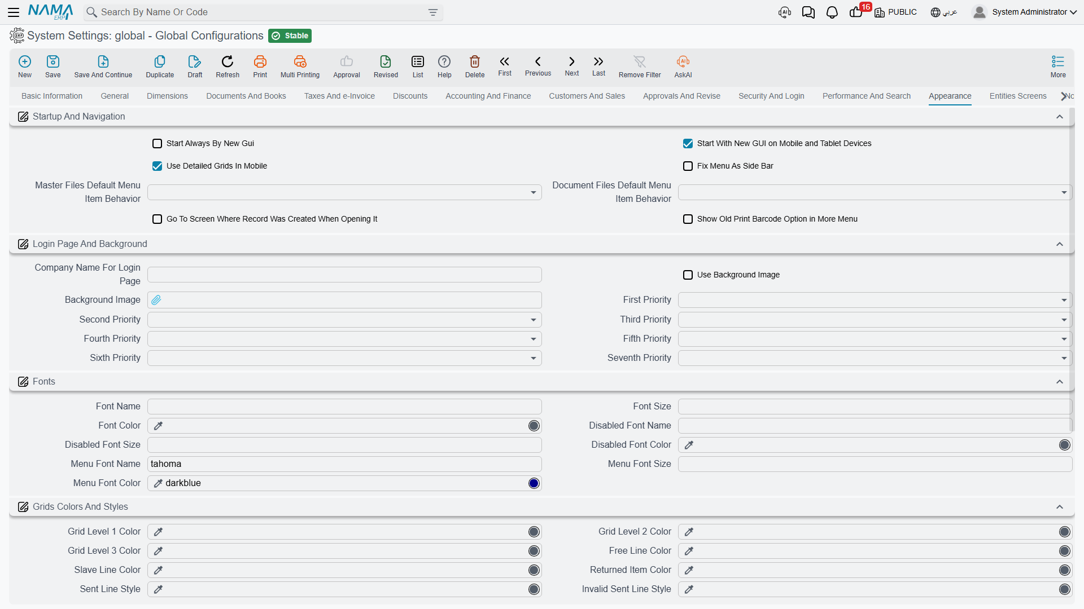This screenshot has height=609, width=1084.
Task: Expand the First Priority dropdown
Action: tap(875, 300)
